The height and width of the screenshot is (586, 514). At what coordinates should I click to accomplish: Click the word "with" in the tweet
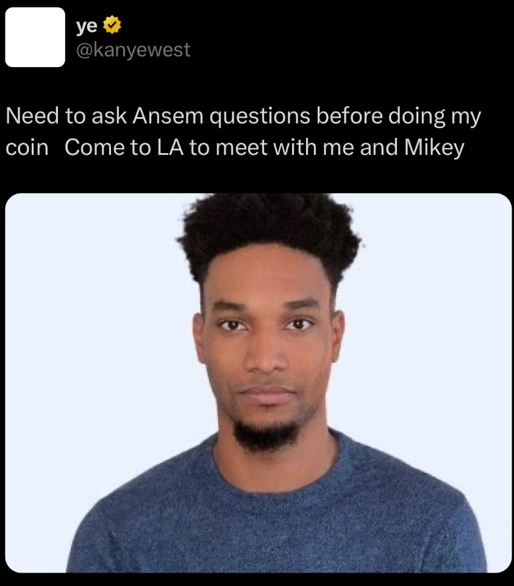click(295, 147)
